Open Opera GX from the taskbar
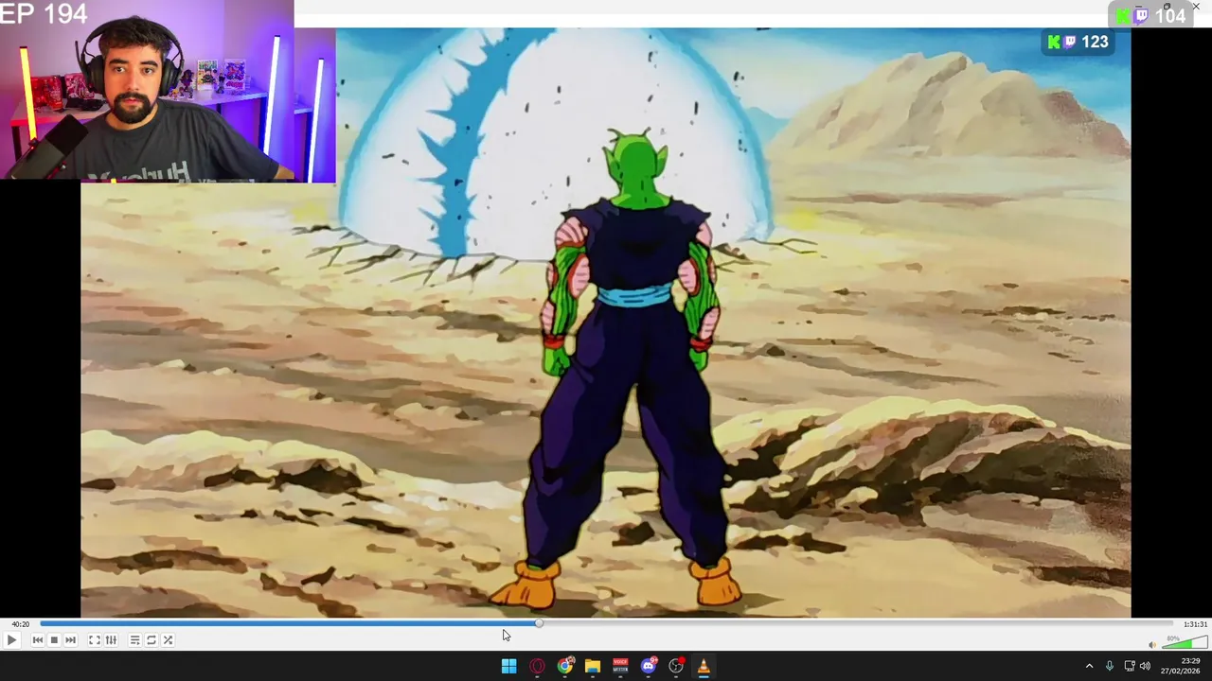Screen dimensions: 1212x681 537,666
